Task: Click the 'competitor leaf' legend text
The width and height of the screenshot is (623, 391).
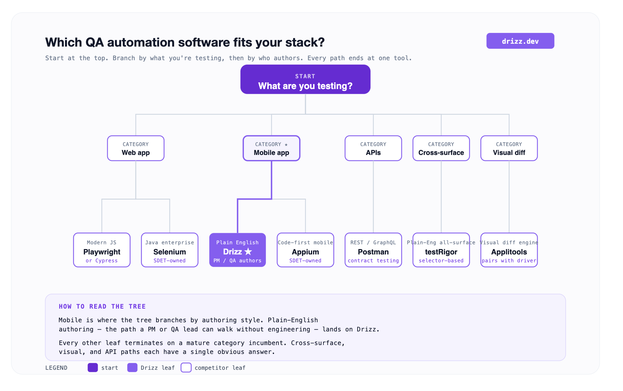Action: tap(220, 368)
